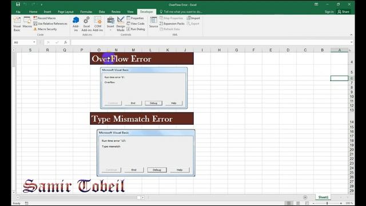This screenshot has width=366, height=206.
Task: Switch to Page Break Preview in status bar
Action: pyautogui.click(x=307, y=203)
